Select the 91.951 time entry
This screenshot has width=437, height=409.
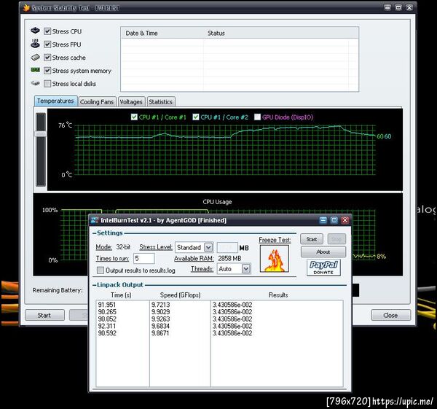coord(107,305)
